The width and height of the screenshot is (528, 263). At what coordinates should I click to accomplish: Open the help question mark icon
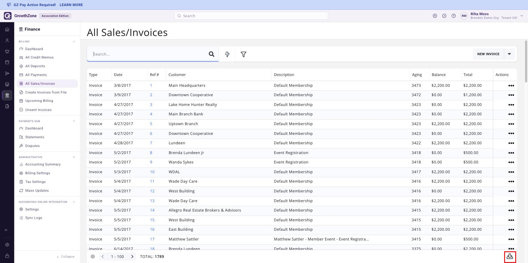tap(454, 16)
